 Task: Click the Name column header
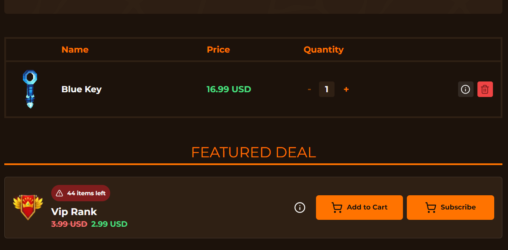pos(75,50)
